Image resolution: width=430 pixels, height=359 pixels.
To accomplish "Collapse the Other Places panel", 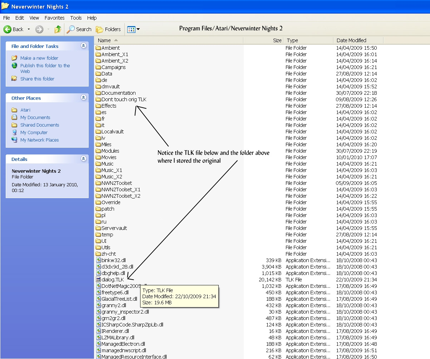I will 83,98.
